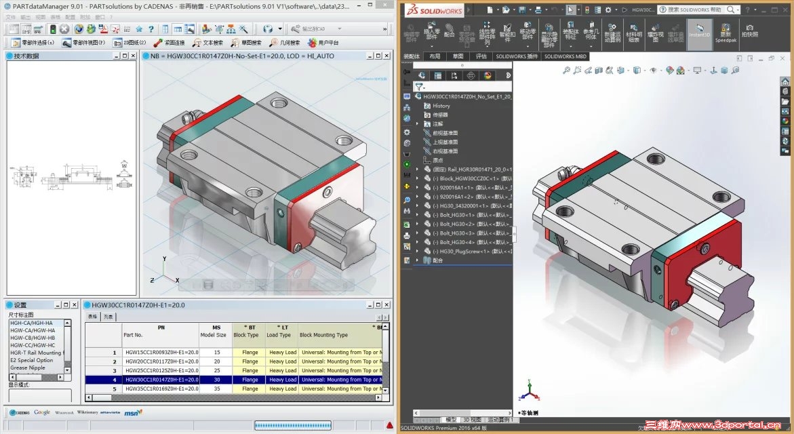Switch to the 表格 tab in table panel
Screen dimensions: 794x434
[93, 317]
